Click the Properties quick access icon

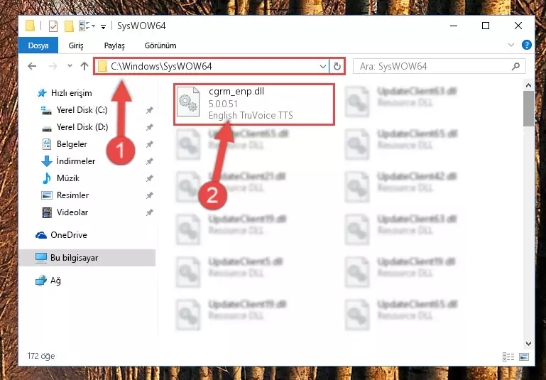coord(53,26)
